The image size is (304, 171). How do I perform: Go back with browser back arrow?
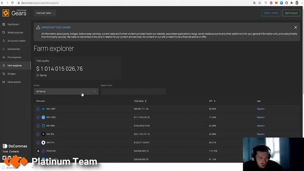click(2, 3)
